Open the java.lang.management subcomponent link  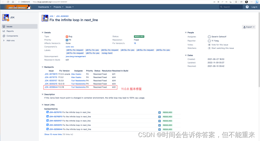point(76,56)
